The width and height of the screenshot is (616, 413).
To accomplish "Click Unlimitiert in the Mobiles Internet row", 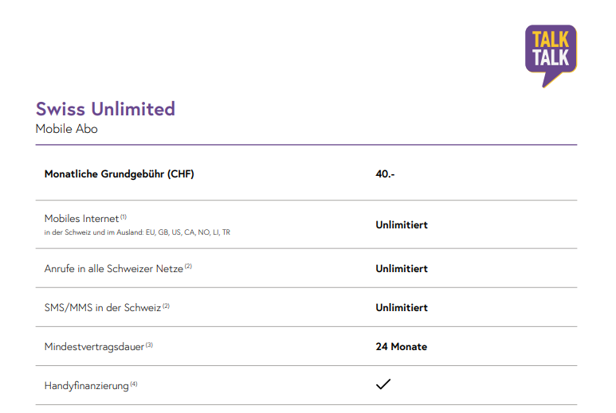I will click(402, 225).
